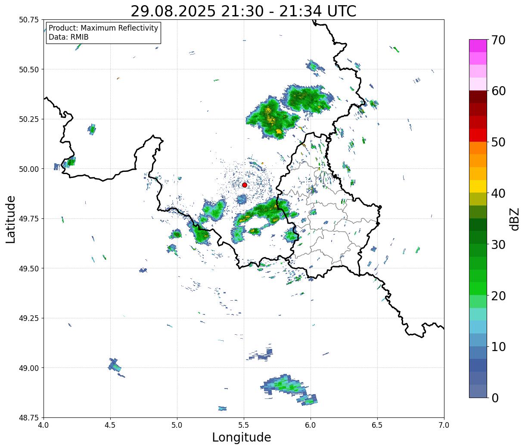The height and width of the screenshot is (448, 525).
Task: Click longitude tick label 5.0
Action: point(177,425)
